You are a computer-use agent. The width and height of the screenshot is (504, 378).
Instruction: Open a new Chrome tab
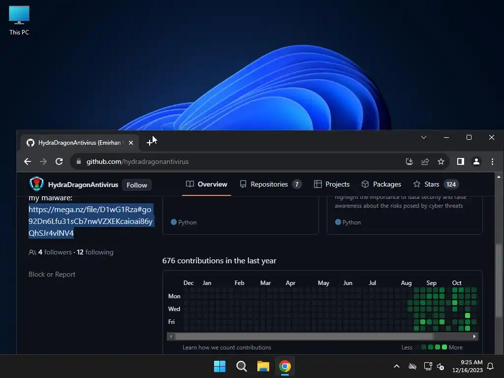pyautogui.click(x=149, y=142)
